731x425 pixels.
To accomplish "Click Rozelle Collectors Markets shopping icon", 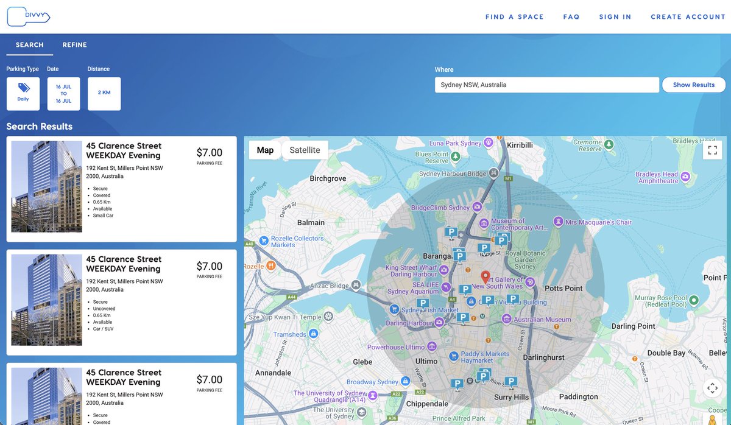I will [x=264, y=241].
